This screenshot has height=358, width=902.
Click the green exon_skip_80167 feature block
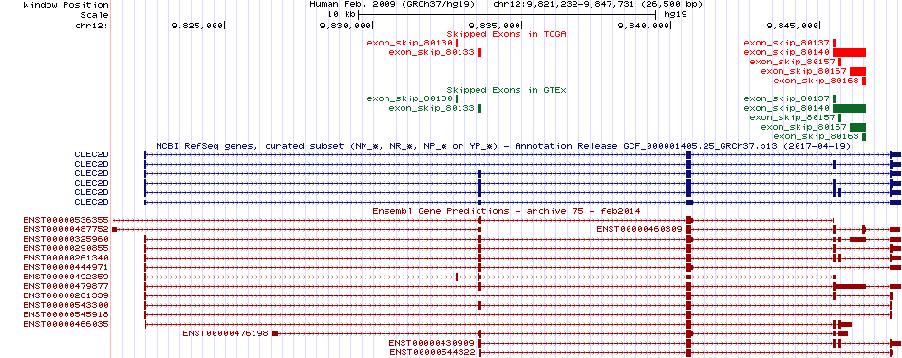(x=857, y=127)
